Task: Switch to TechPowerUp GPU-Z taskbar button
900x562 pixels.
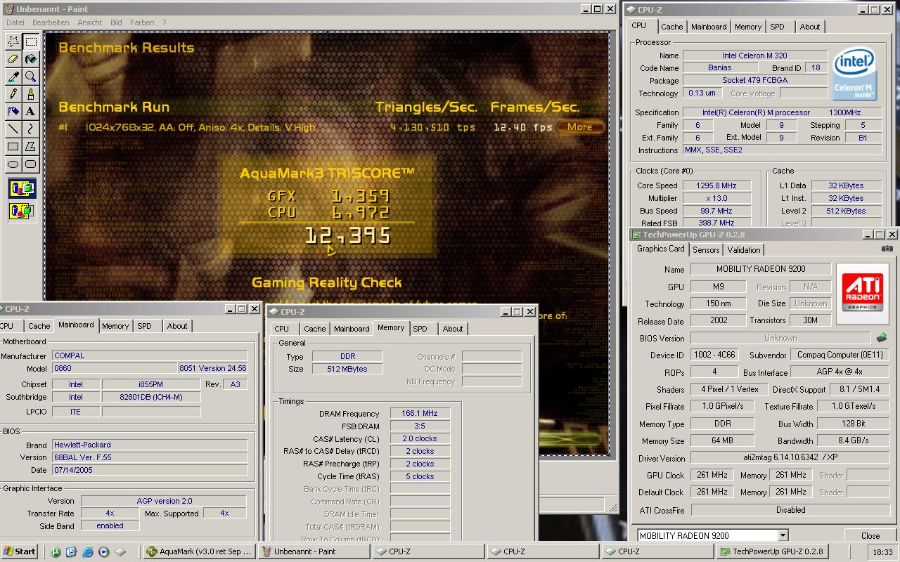Action: (772, 551)
